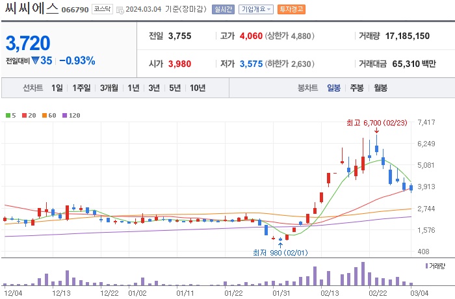Click the 저가 3,575 value
Screen dimensions: 455x299
[251, 64]
